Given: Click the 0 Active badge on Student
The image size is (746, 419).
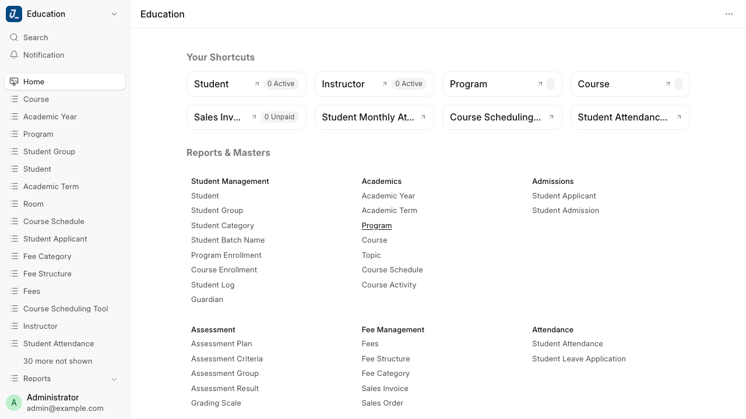Looking at the screenshot, I should (x=281, y=84).
